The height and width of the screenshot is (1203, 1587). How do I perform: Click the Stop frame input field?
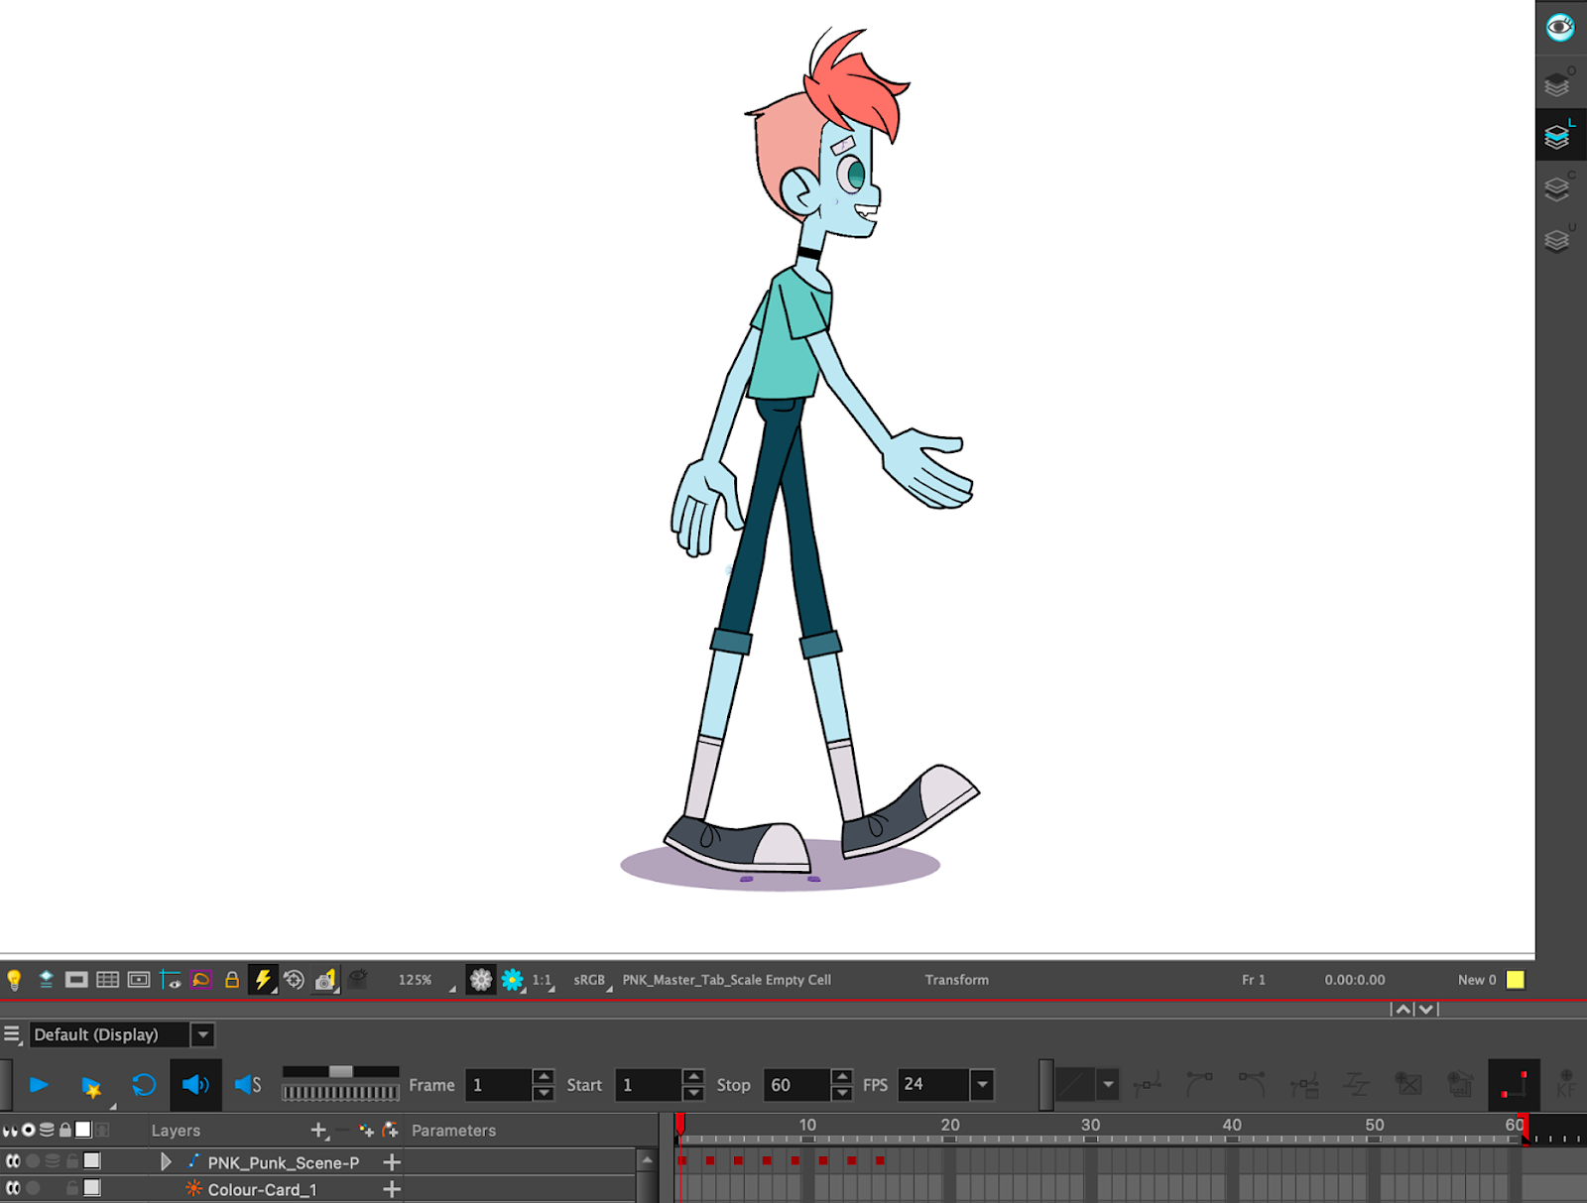(x=795, y=1085)
